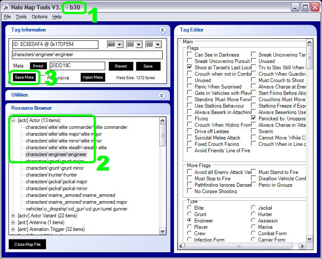Click Tag Editor vertical scroll down arrow
The height and width of the screenshot is (259, 322).
310,239
